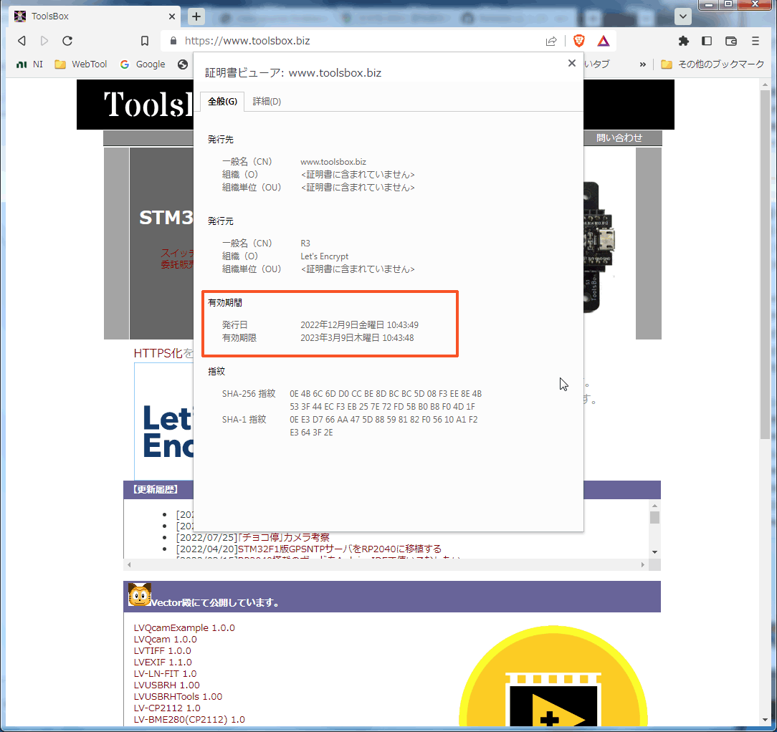The height and width of the screenshot is (732, 777).
Task: Open the LV-BME280(CP2112) 1.0 link
Action: [189, 719]
